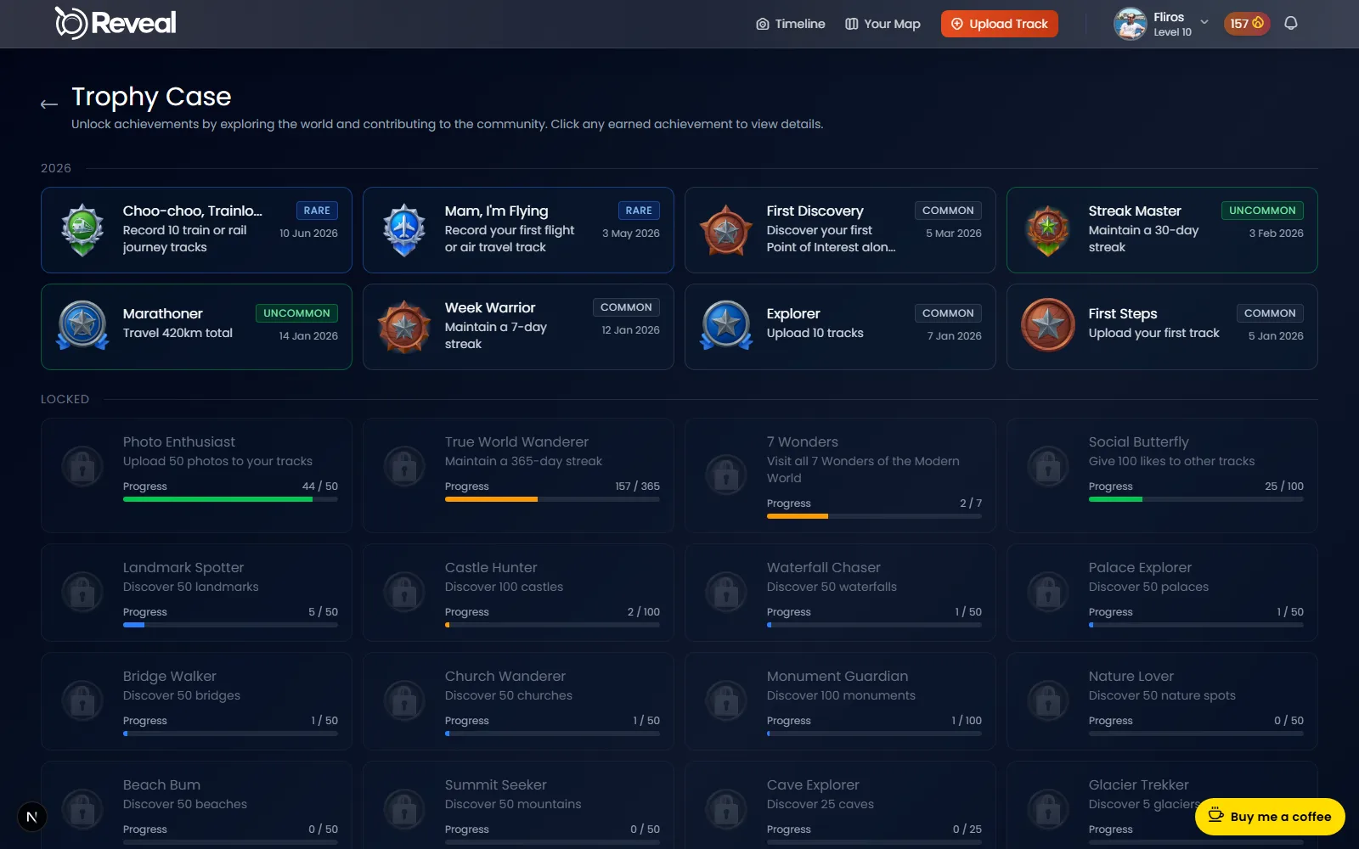Click the 'Castle Hunter' title
This screenshot has width=1359, height=849.
click(x=491, y=568)
